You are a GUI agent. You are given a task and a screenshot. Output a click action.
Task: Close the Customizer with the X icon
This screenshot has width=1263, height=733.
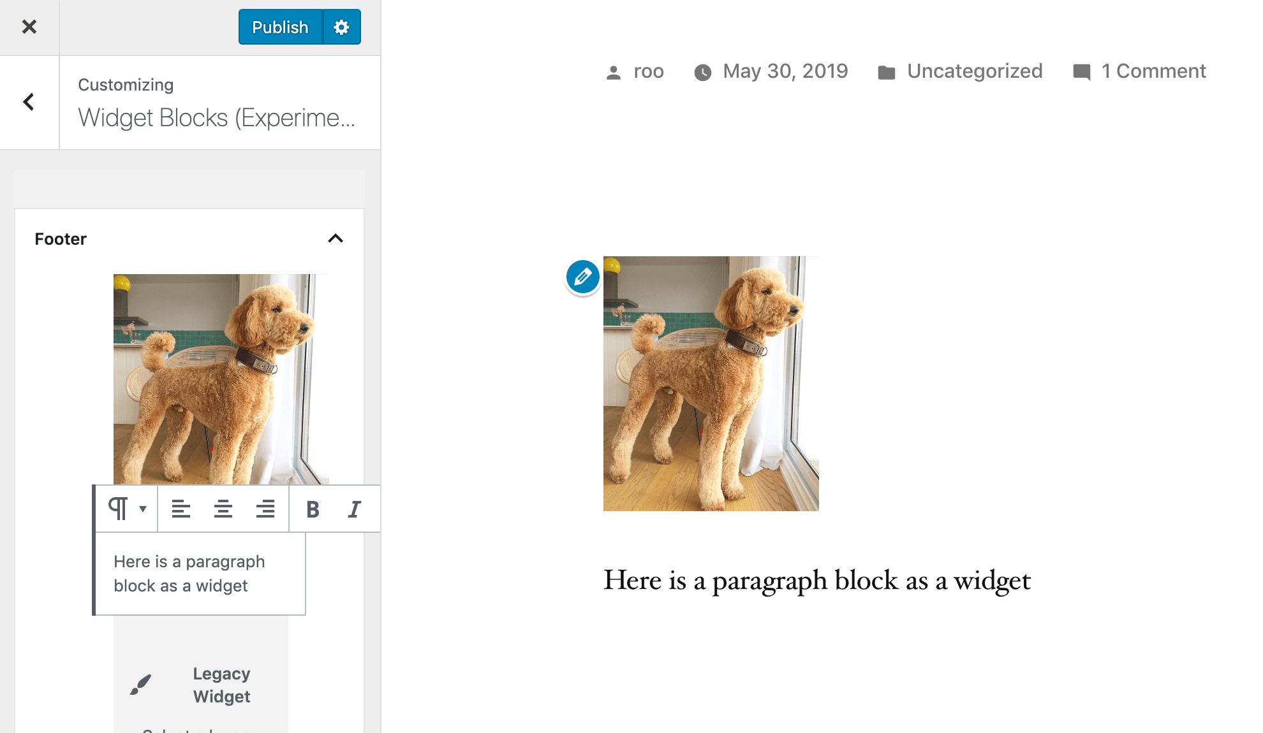tap(29, 27)
